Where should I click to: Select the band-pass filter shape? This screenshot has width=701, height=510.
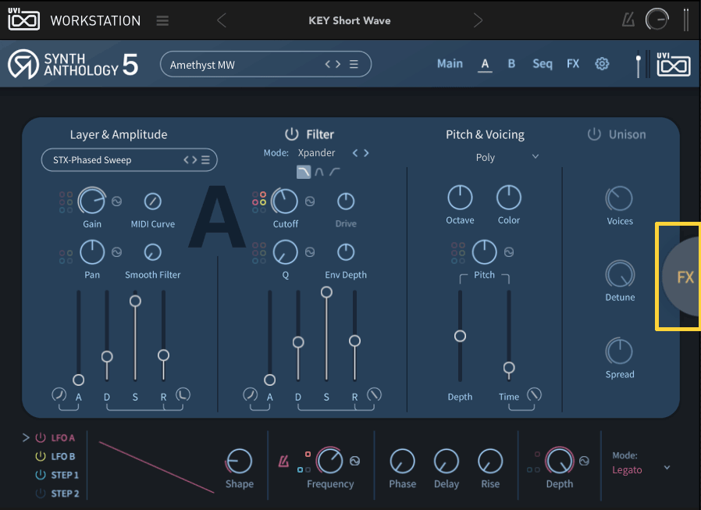point(318,172)
